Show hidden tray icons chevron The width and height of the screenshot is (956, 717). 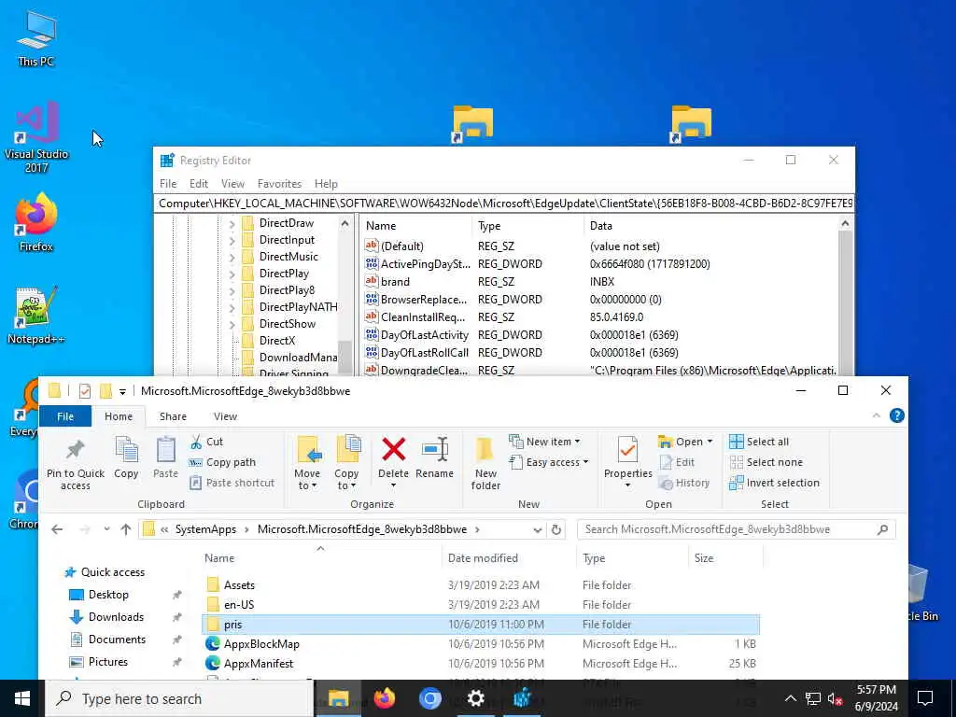790,698
